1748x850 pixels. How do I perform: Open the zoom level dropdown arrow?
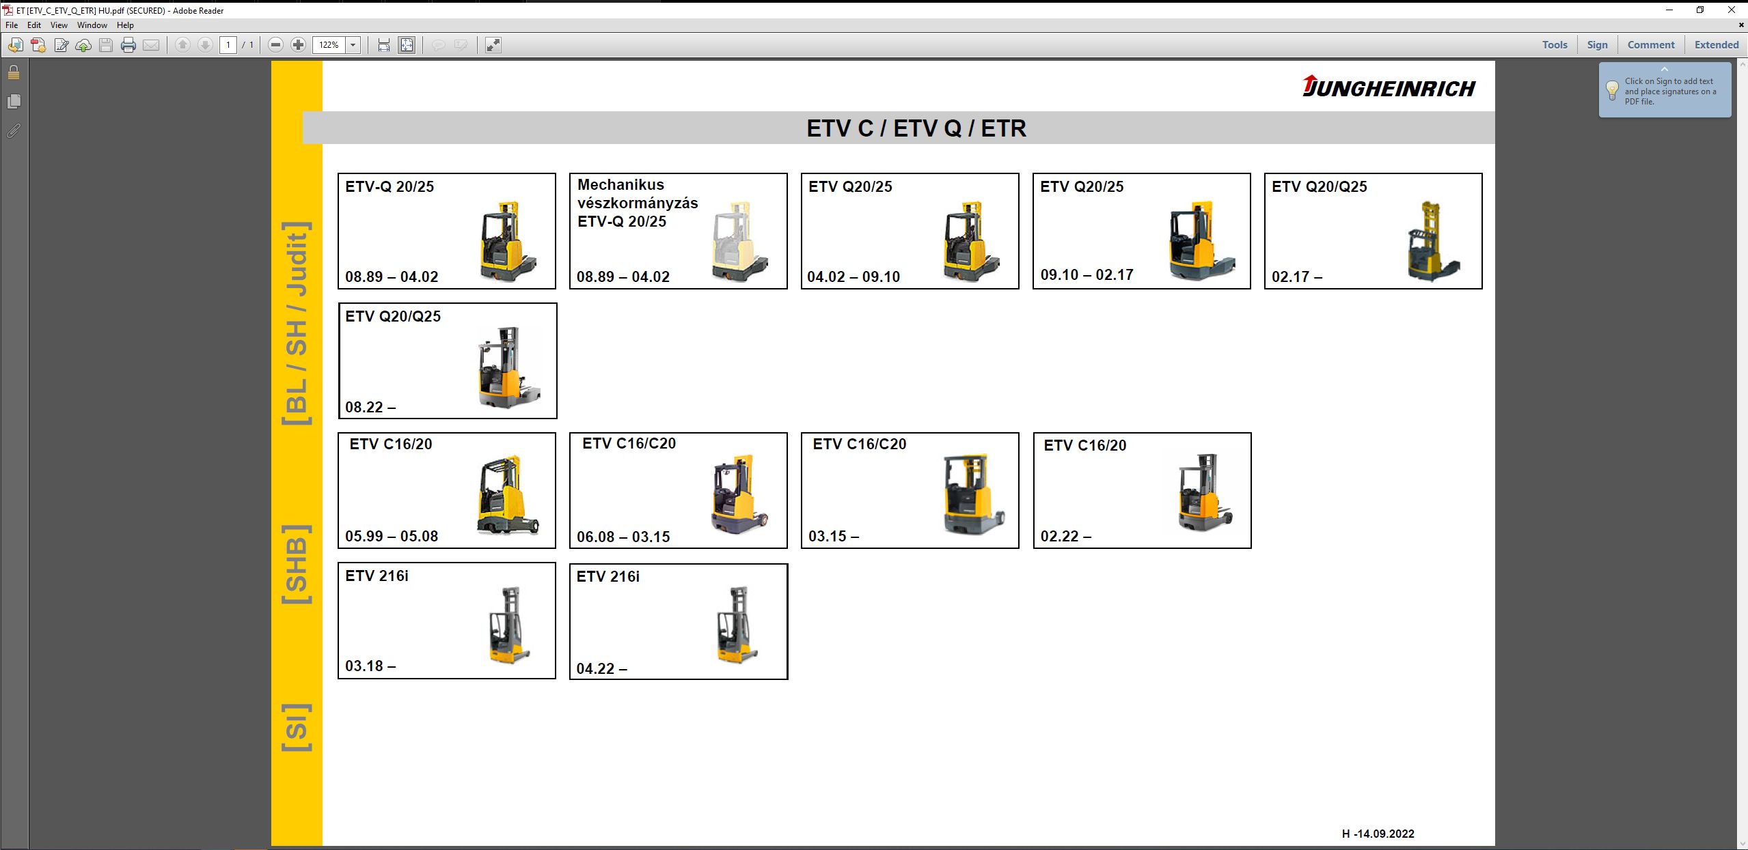(x=353, y=45)
